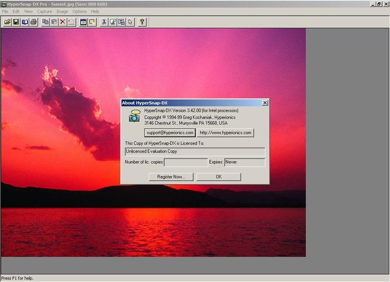Click the support@hyperionics.com email button
Image resolution: width=390 pixels, height=282 pixels.
(169, 133)
